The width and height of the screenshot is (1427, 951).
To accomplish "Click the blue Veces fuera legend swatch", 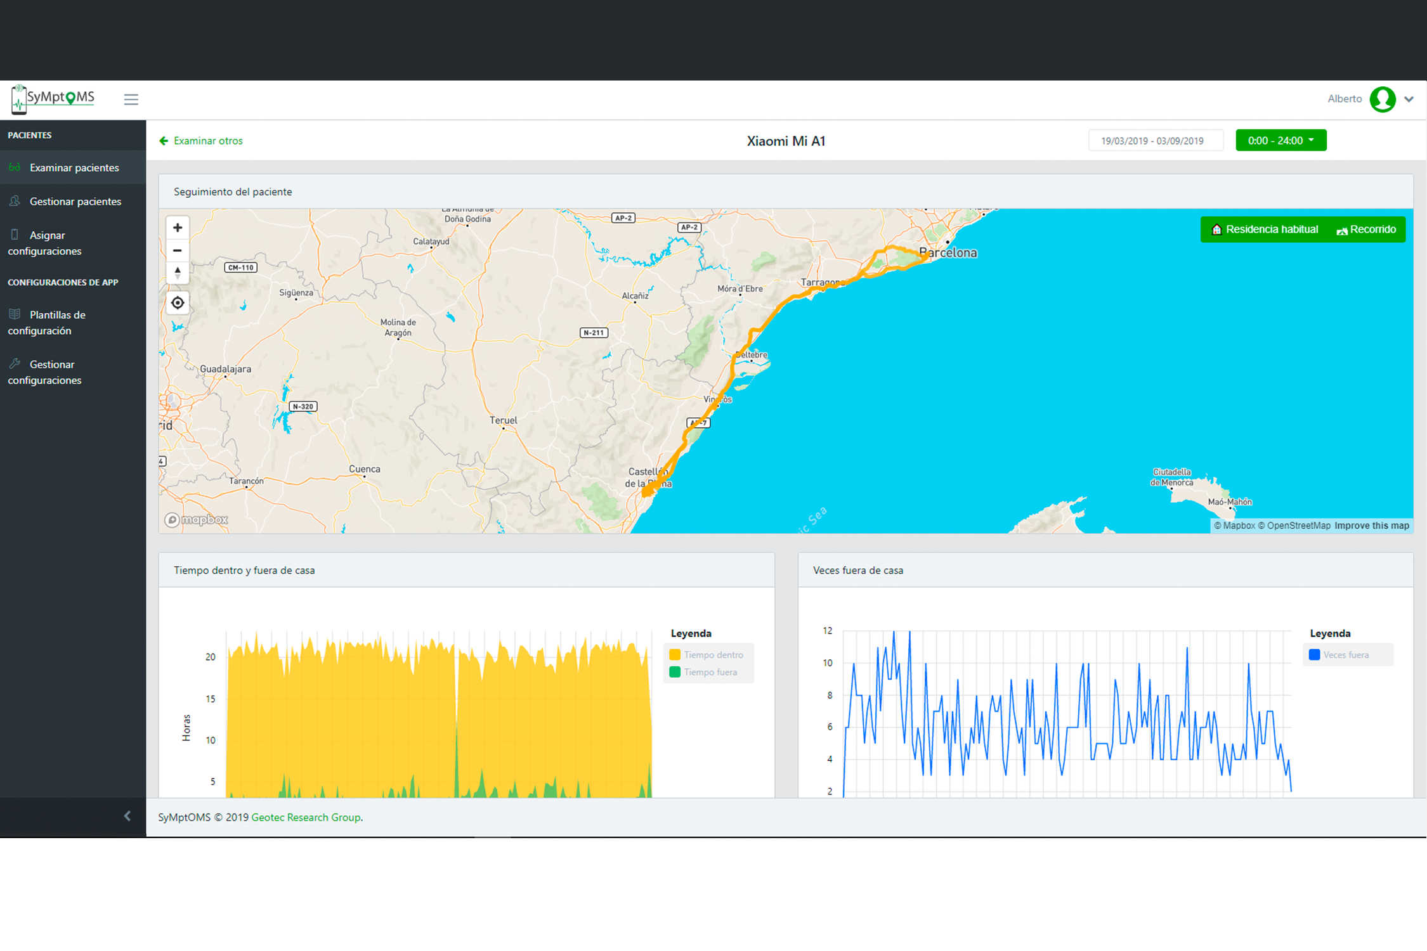I will 1314,655.
